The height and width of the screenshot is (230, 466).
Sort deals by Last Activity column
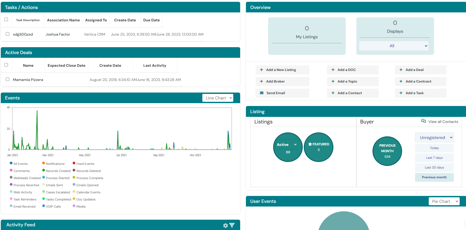[155, 65]
